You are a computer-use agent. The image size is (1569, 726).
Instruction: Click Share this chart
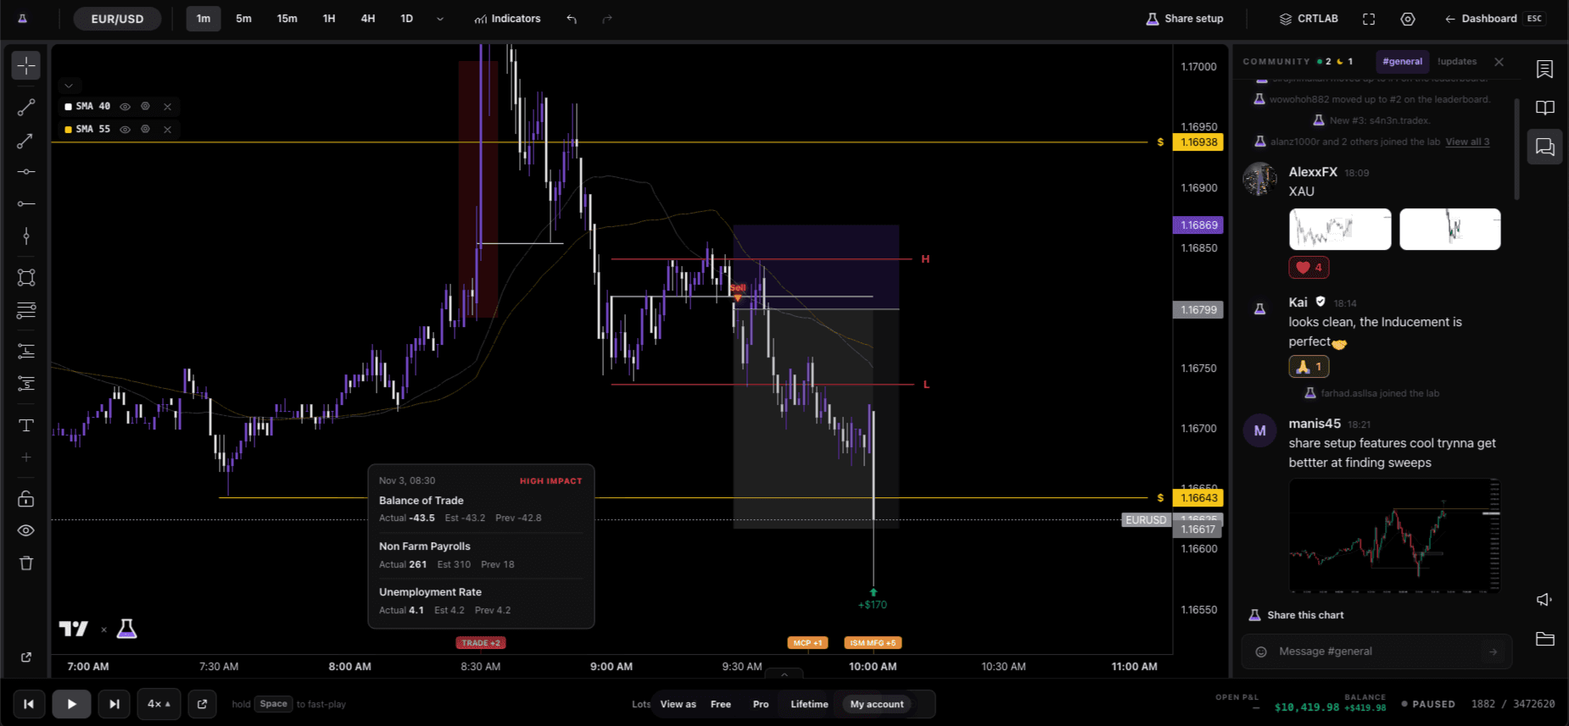point(1297,615)
